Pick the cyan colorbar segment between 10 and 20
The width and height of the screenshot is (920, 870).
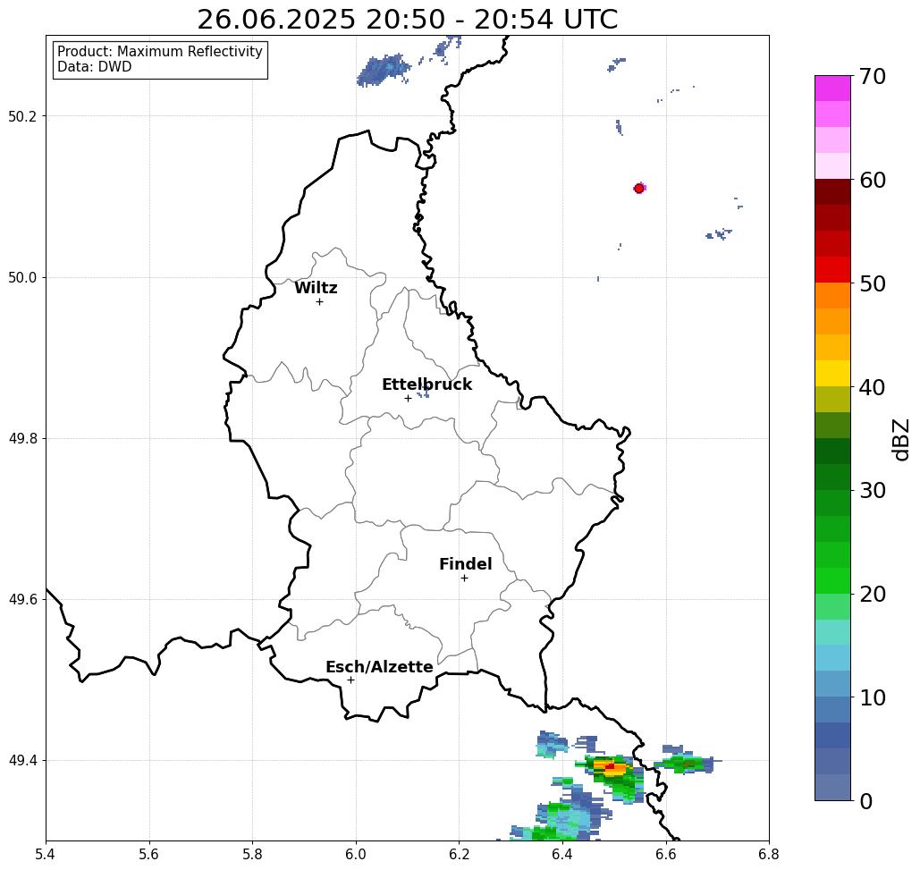(832, 657)
